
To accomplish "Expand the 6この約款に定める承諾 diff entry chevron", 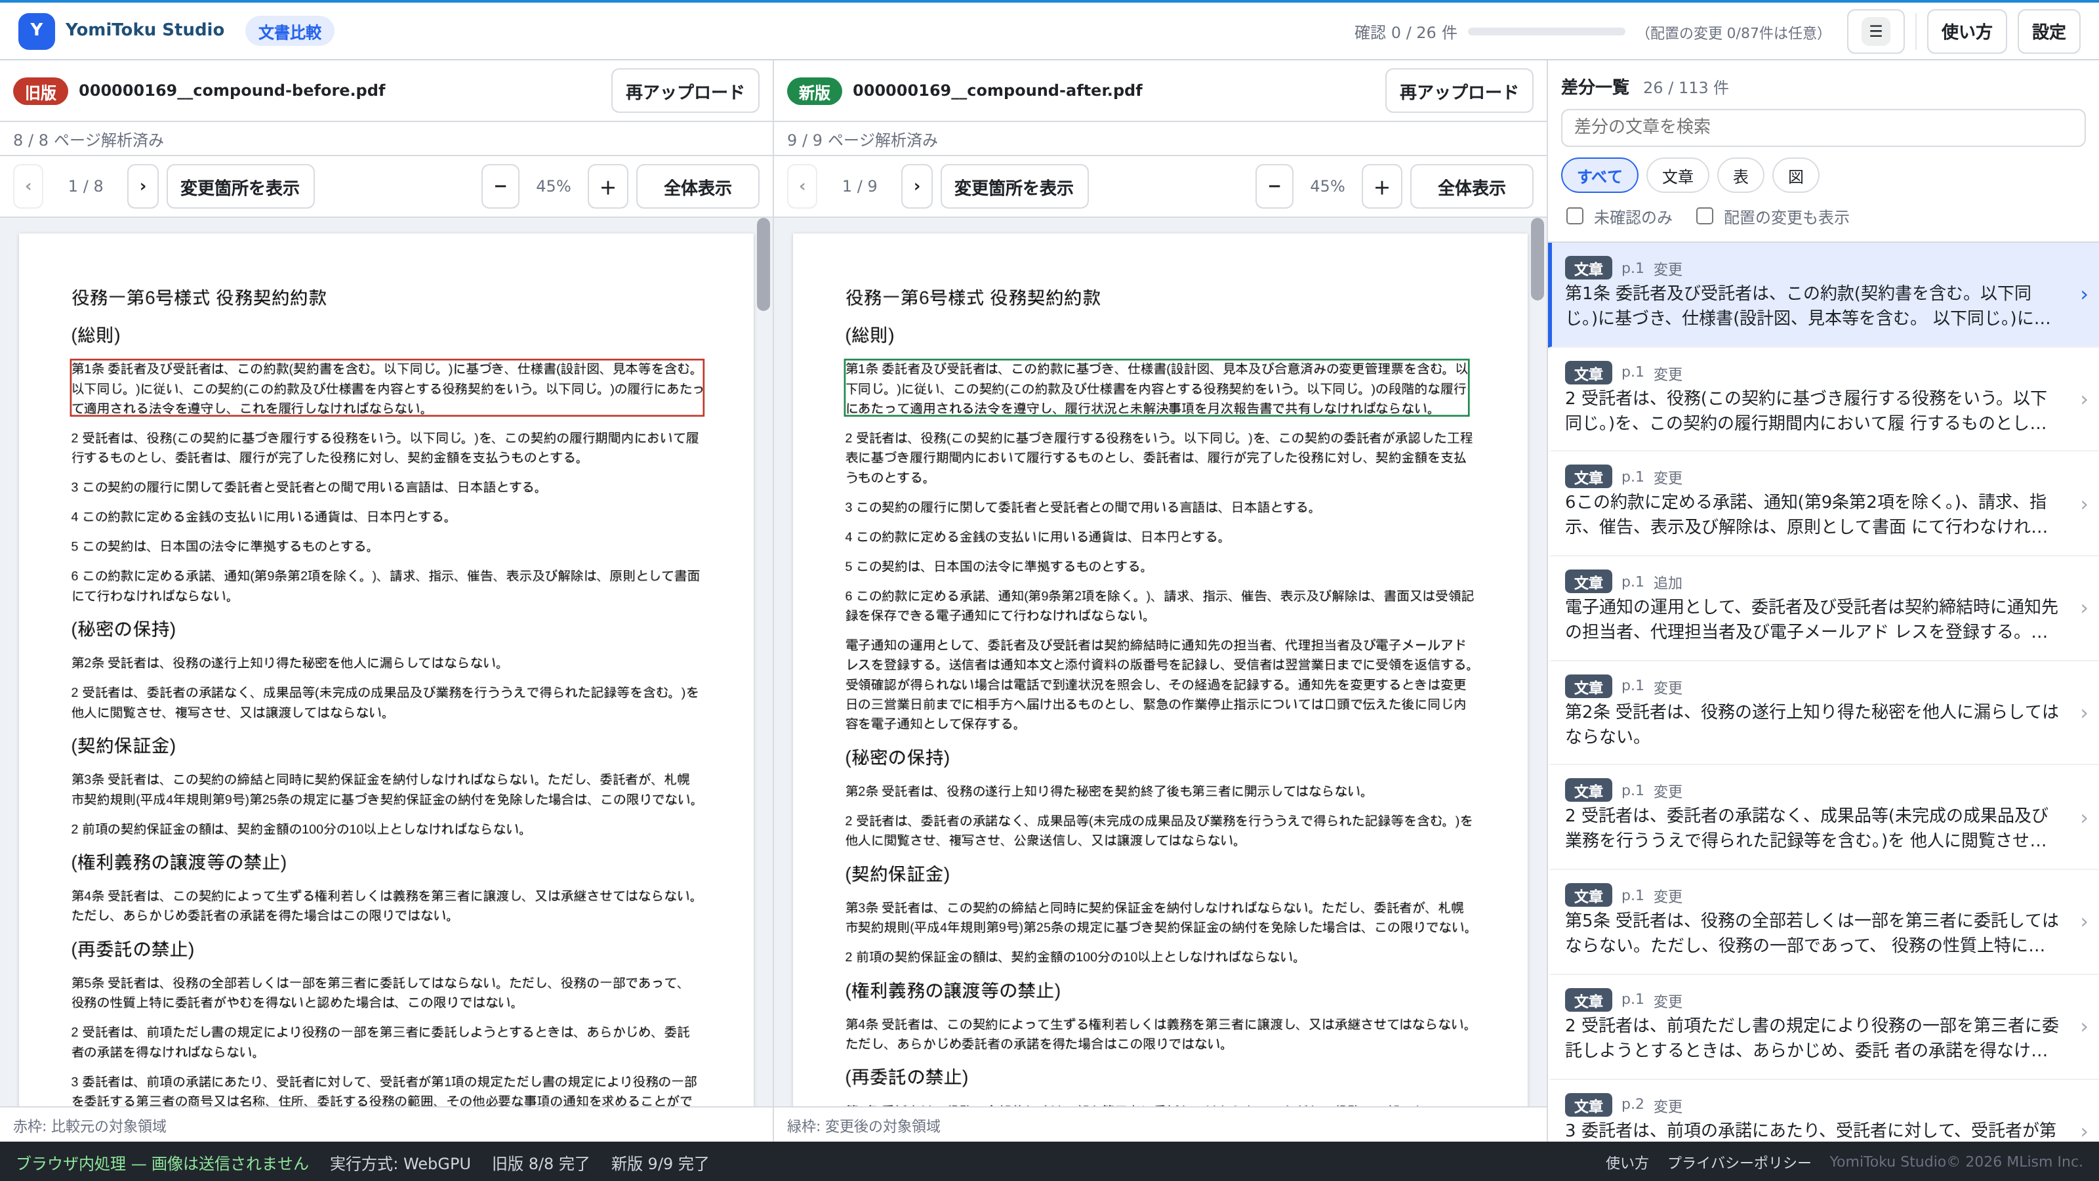I will click(2083, 505).
